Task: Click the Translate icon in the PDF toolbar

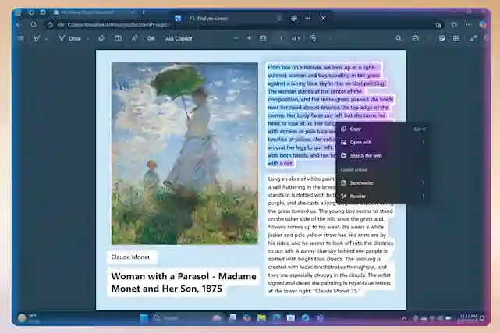Action: pos(151,38)
